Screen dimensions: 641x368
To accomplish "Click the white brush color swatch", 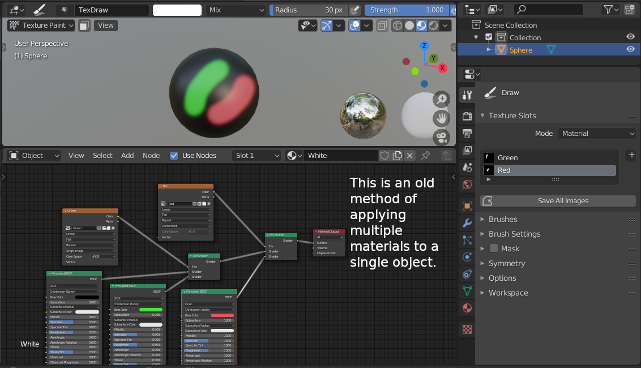I will (x=177, y=10).
